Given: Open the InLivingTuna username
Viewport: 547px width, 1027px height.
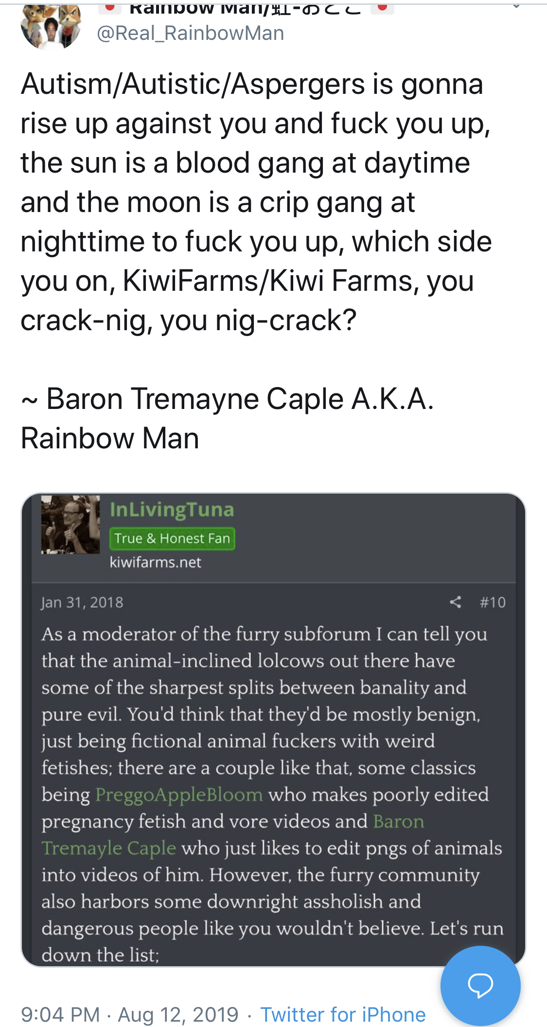Looking at the screenshot, I should click(172, 510).
